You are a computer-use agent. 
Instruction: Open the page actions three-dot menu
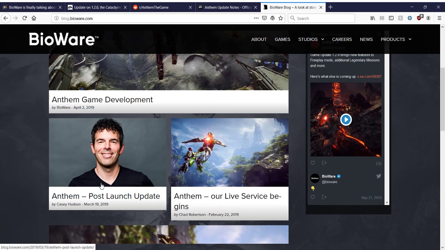pyautogui.click(x=256, y=18)
